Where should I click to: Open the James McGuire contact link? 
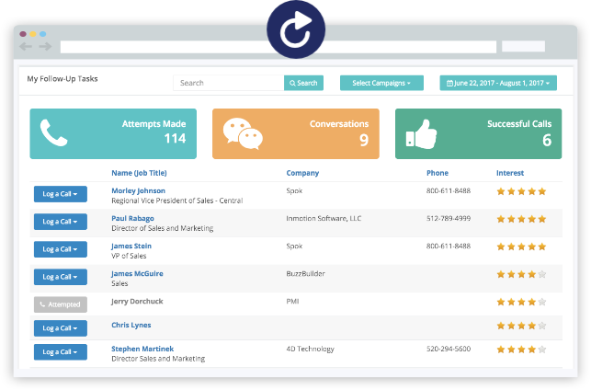tap(137, 273)
